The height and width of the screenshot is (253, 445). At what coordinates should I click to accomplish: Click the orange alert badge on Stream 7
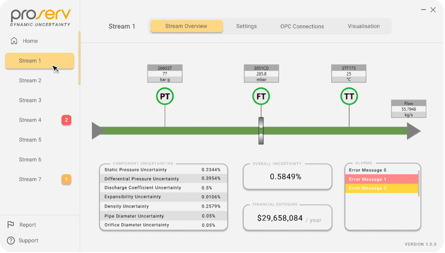(66, 179)
